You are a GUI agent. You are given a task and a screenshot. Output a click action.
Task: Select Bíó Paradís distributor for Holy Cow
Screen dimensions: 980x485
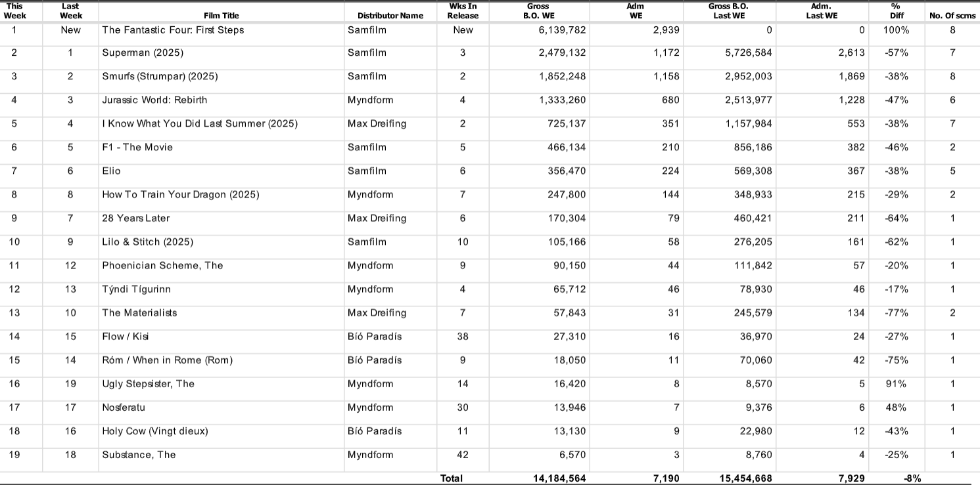click(x=375, y=431)
